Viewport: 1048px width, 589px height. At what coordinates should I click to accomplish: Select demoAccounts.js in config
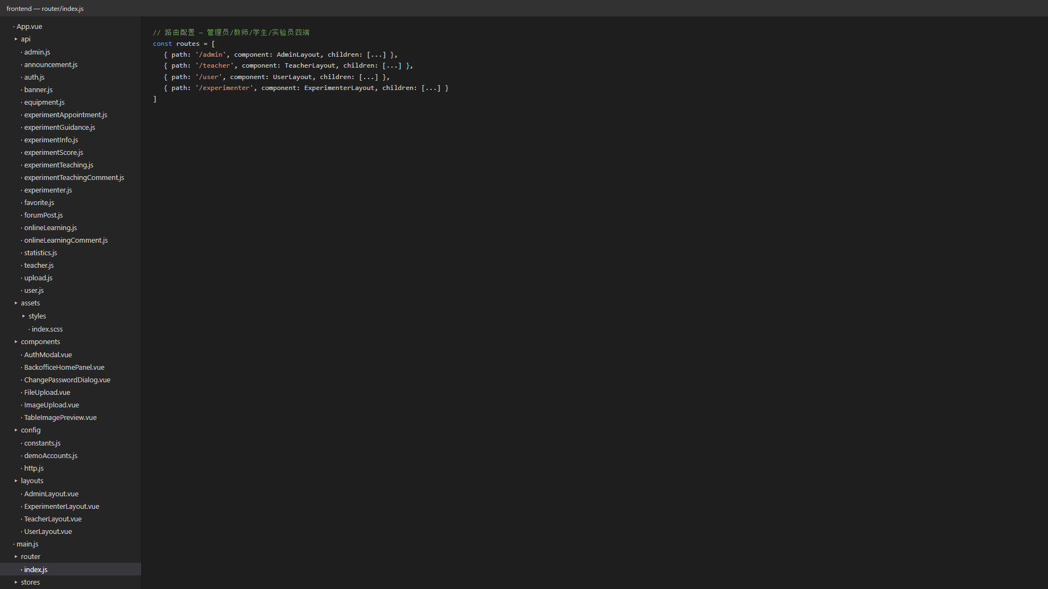[51, 455]
